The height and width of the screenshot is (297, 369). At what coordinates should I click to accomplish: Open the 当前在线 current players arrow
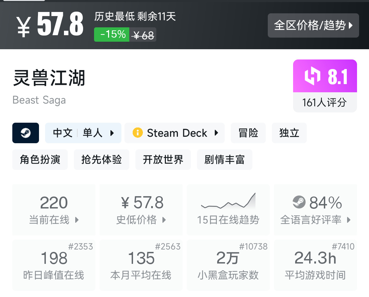(x=77, y=220)
